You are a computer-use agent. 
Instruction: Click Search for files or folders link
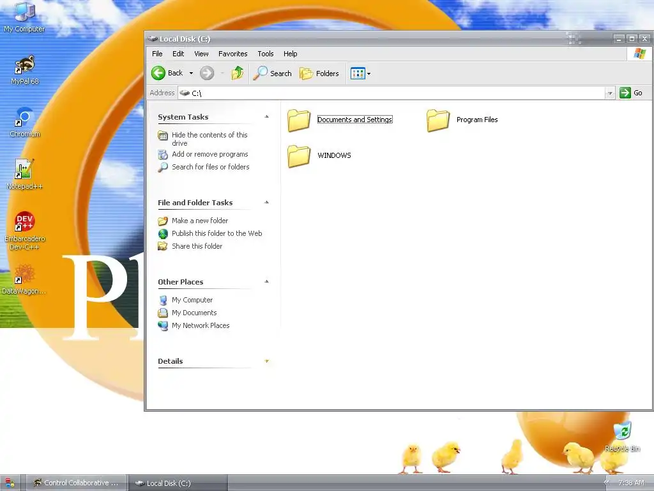(x=211, y=167)
